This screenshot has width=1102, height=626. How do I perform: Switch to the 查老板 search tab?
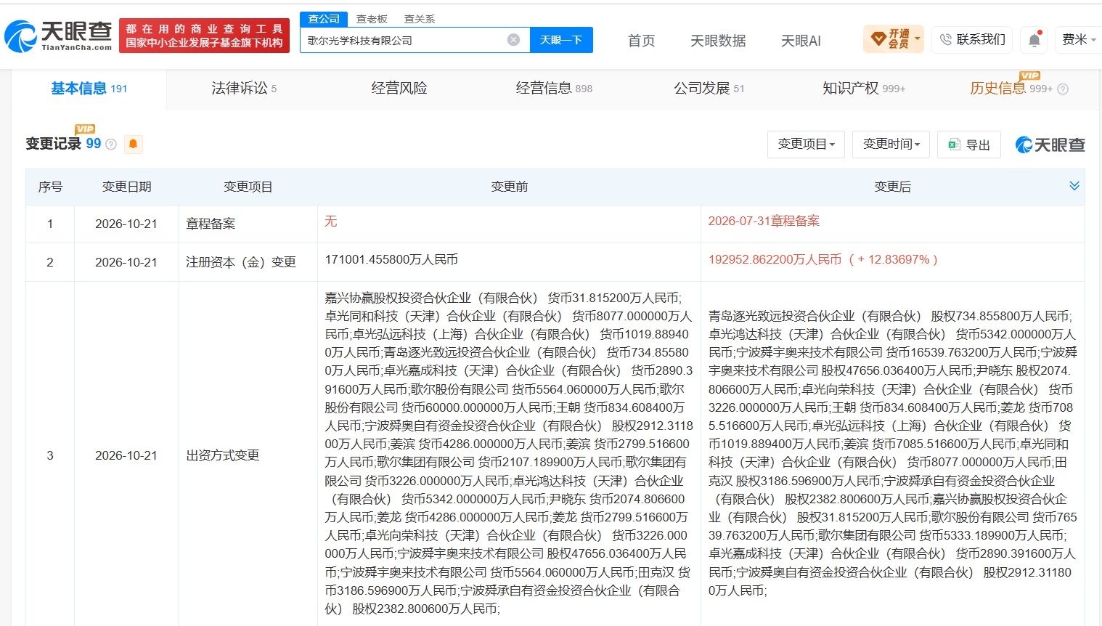(372, 19)
